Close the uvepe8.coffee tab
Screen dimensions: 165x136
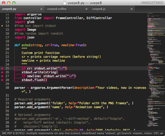87,9
